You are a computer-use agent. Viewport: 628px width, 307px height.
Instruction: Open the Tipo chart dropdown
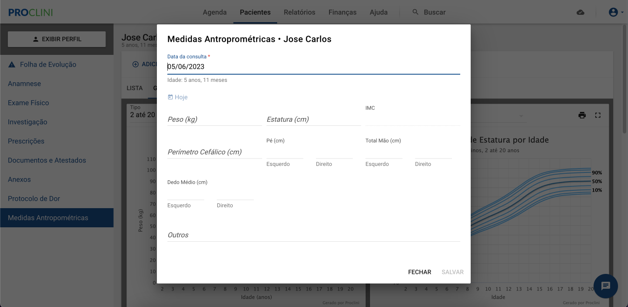142,115
